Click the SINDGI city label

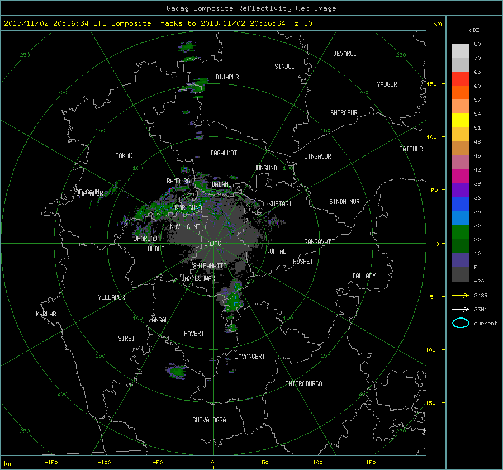pyautogui.click(x=284, y=67)
